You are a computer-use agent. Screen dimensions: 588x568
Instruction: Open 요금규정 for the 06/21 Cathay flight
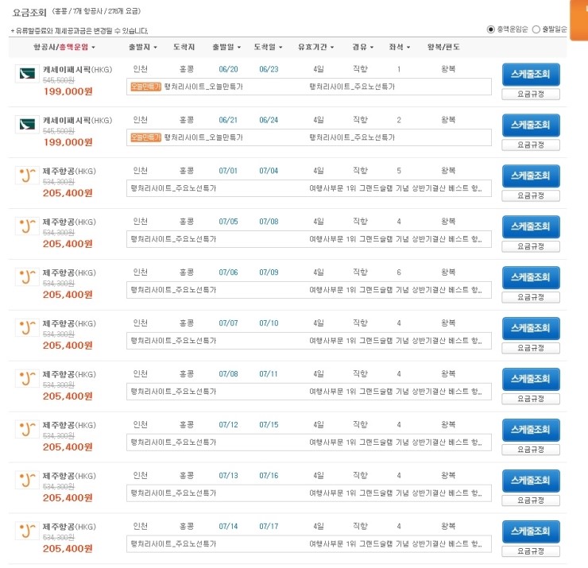531,145
